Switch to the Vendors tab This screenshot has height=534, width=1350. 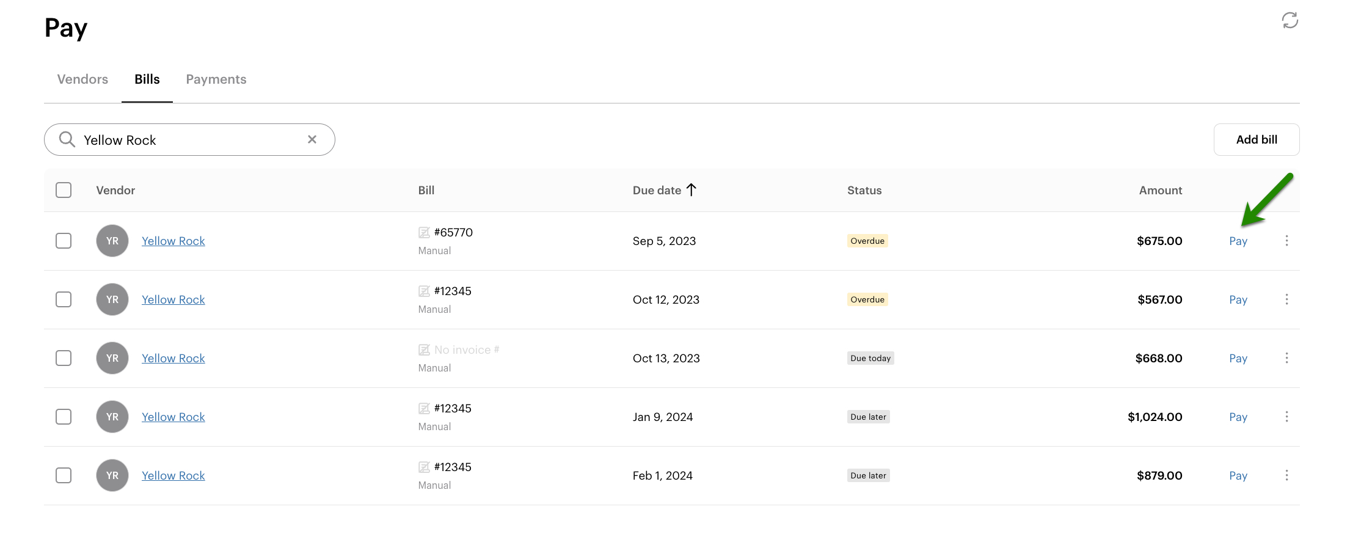[x=82, y=79]
